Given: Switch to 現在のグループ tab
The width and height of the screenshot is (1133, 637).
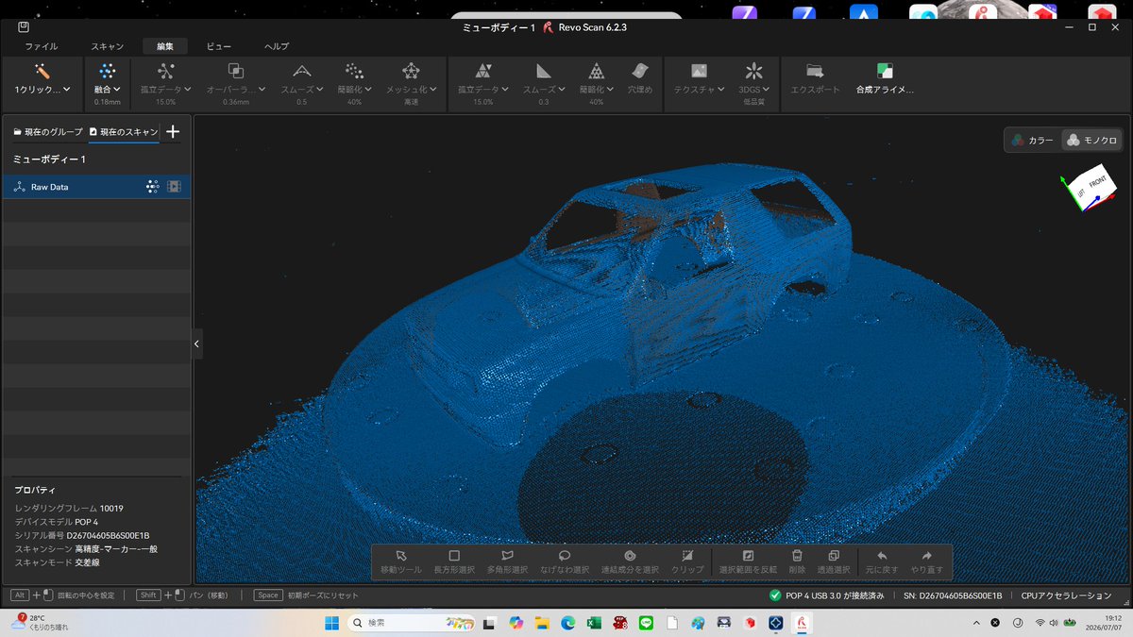Looking at the screenshot, I should [x=47, y=132].
